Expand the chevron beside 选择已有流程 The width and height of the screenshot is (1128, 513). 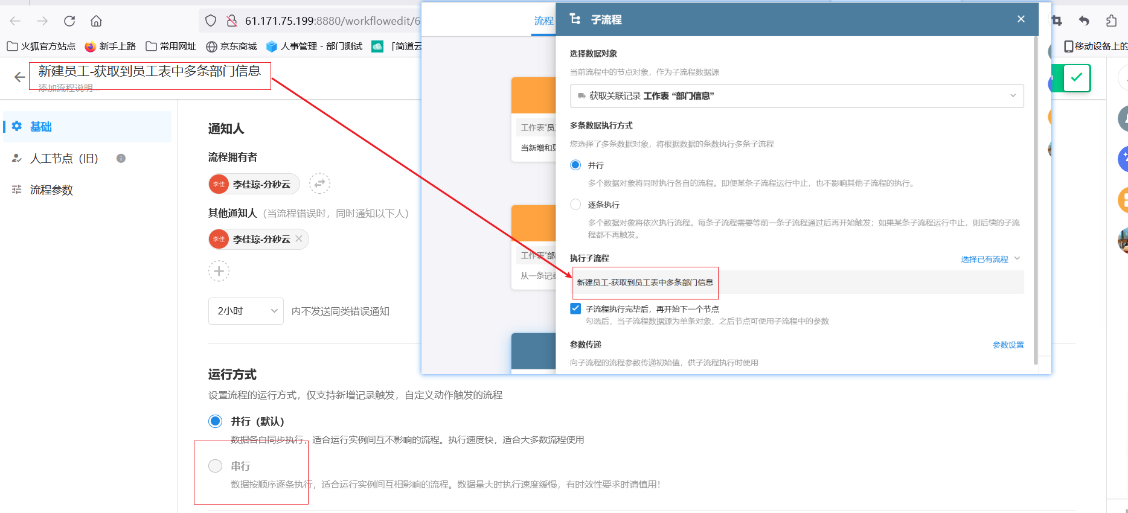coord(1017,259)
